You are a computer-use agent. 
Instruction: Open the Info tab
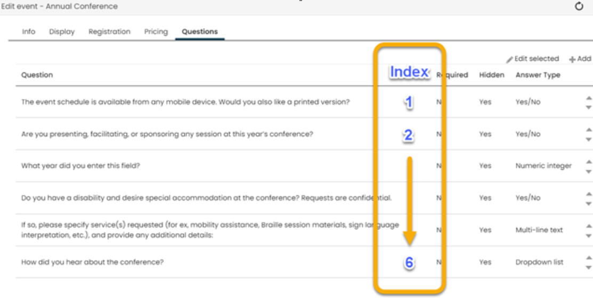point(29,31)
